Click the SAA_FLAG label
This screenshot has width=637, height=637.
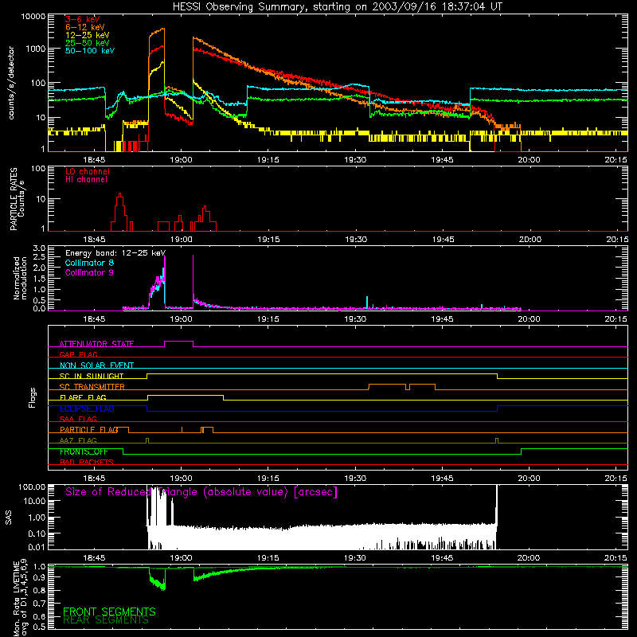[78, 419]
